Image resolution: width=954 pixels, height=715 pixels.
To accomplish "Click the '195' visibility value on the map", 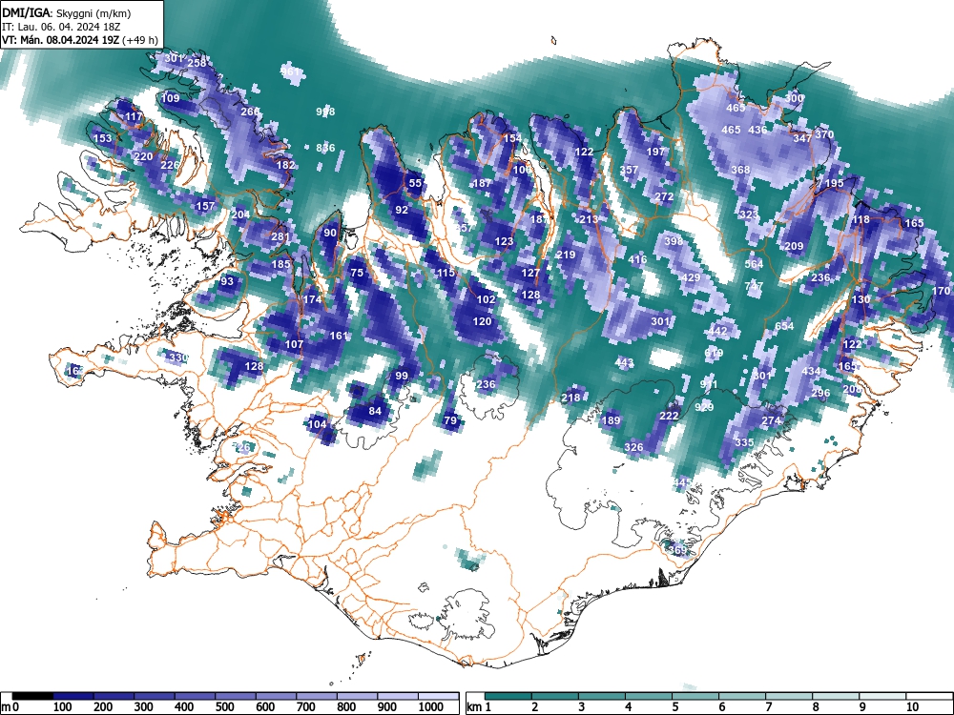I will point(834,182).
